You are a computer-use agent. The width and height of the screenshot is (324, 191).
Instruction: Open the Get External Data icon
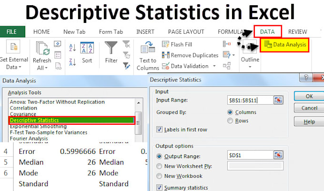click(x=13, y=47)
